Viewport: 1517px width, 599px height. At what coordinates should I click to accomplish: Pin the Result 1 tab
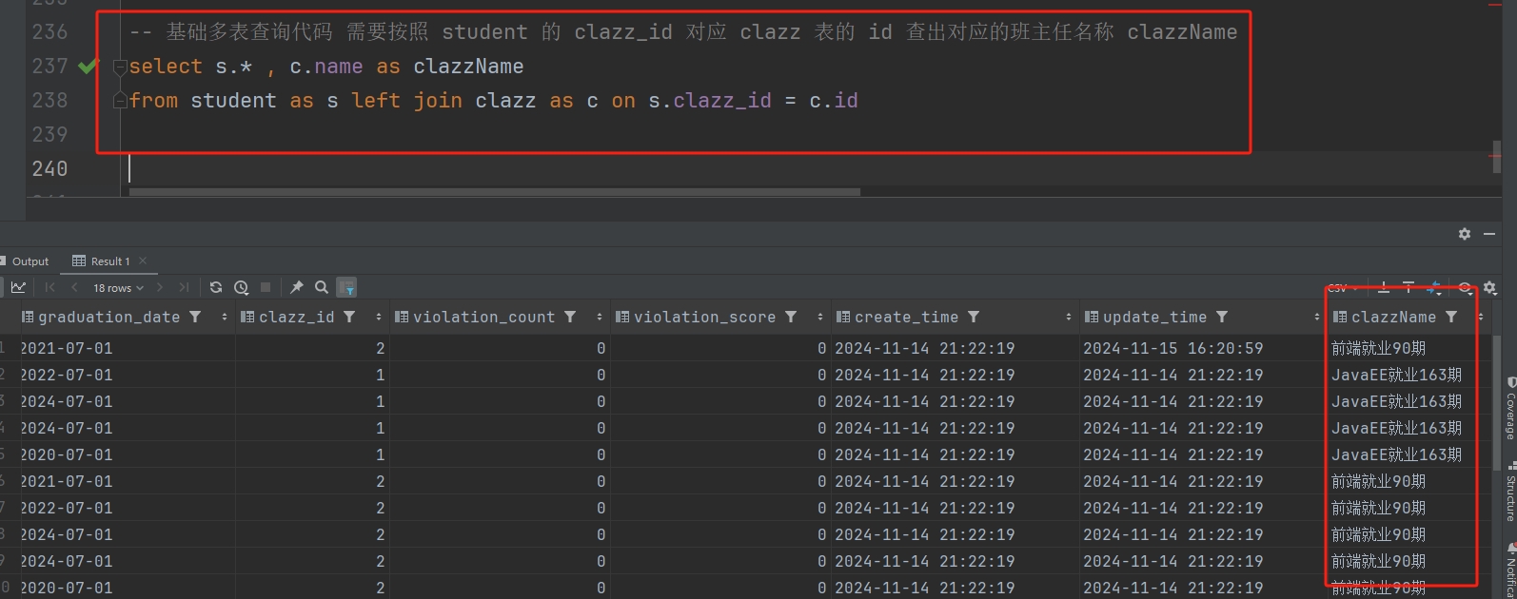coord(297,287)
